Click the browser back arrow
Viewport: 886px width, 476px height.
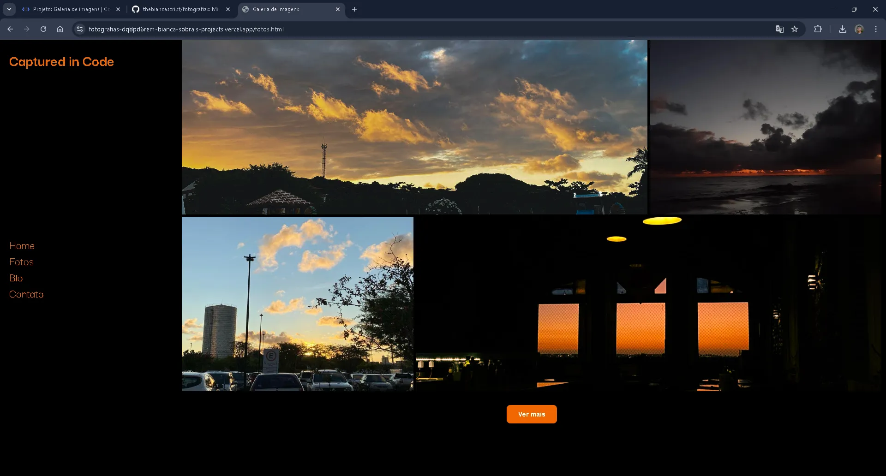pyautogui.click(x=10, y=29)
